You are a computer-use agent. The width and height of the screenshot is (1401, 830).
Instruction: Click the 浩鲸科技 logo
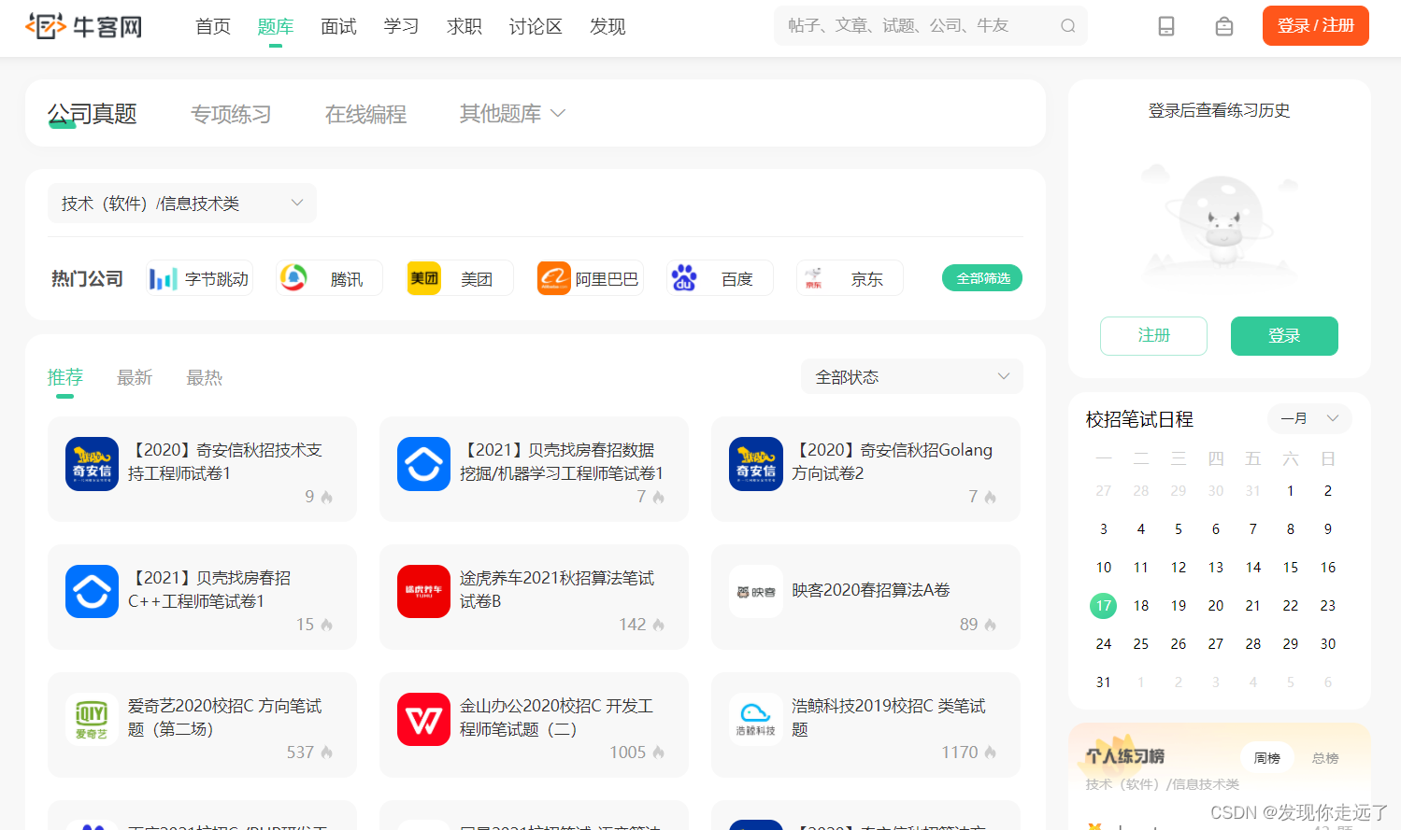755,719
